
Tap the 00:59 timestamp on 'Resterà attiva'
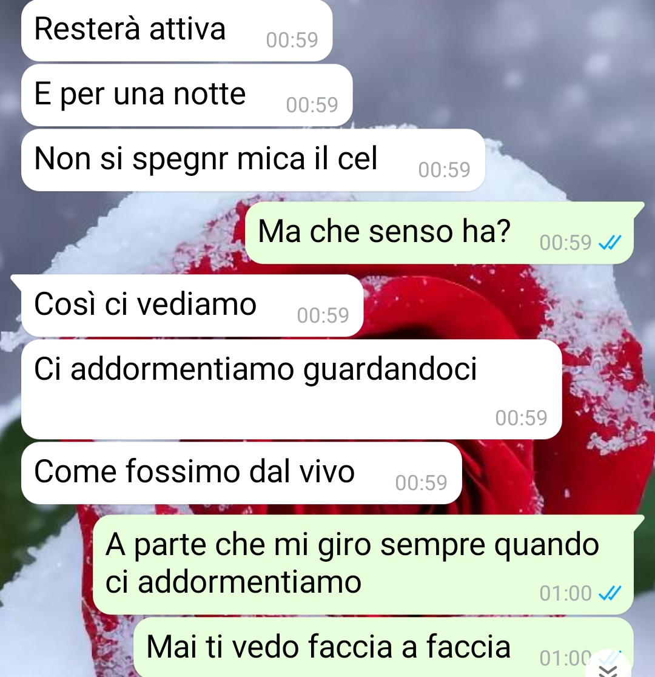292,40
